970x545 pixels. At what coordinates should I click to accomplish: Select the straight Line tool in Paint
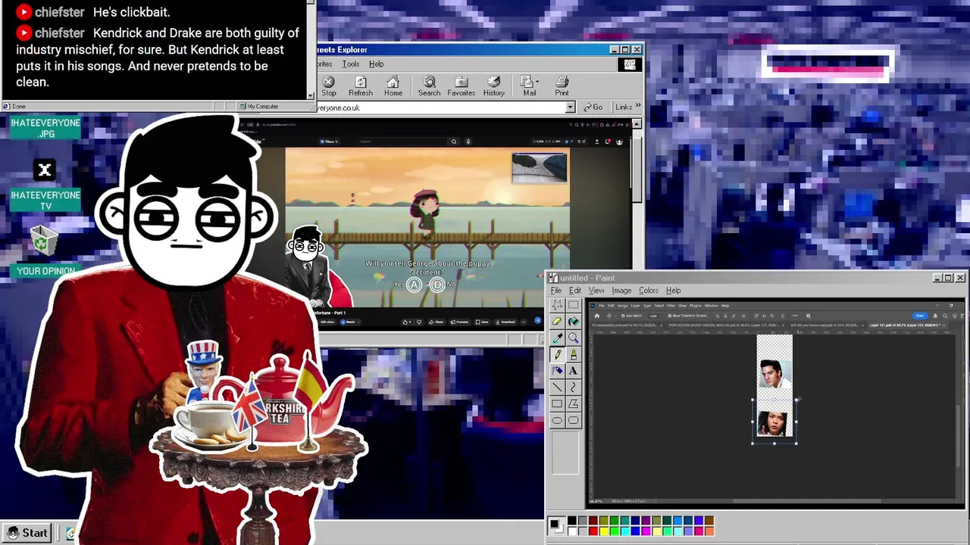557,388
